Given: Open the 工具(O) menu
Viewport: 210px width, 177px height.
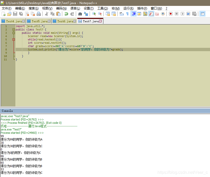Looking at the screenshot, I should point(103,8).
